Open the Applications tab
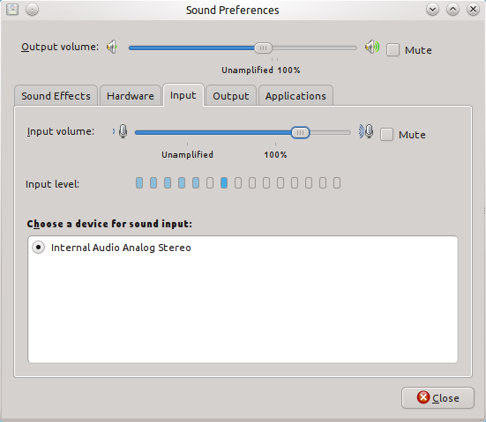 click(x=295, y=96)
